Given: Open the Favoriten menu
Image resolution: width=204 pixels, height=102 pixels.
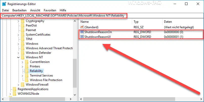Looking at the screenshot, I should [50, 10].
